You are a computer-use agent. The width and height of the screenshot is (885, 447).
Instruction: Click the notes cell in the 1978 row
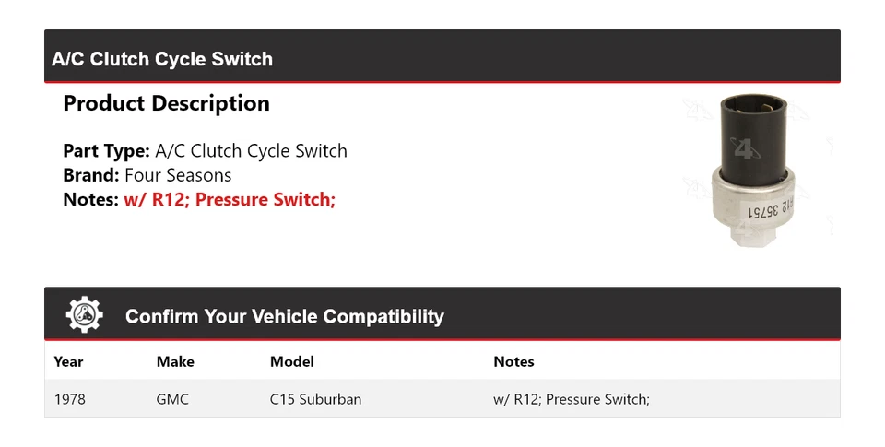pyautogui.click(x=572, y=399)
